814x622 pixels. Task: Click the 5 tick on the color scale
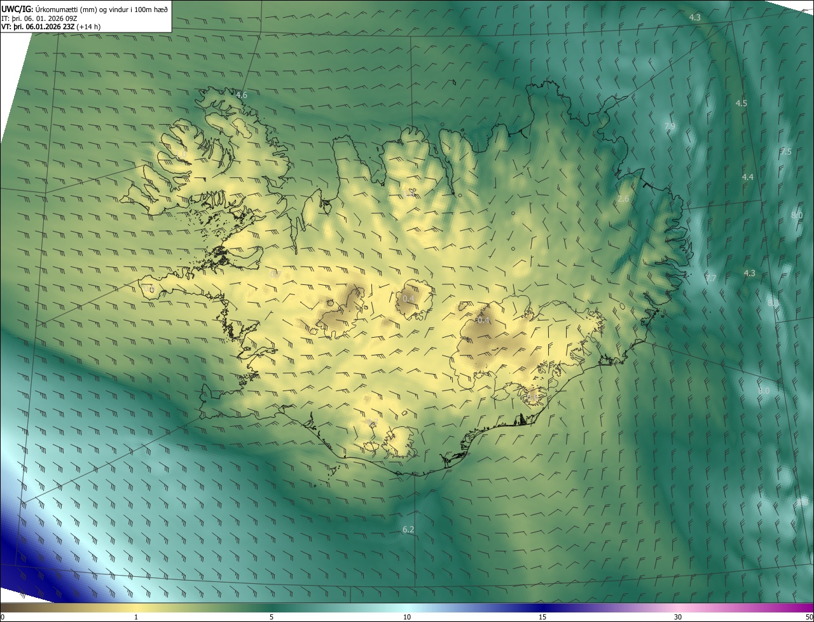272,617
